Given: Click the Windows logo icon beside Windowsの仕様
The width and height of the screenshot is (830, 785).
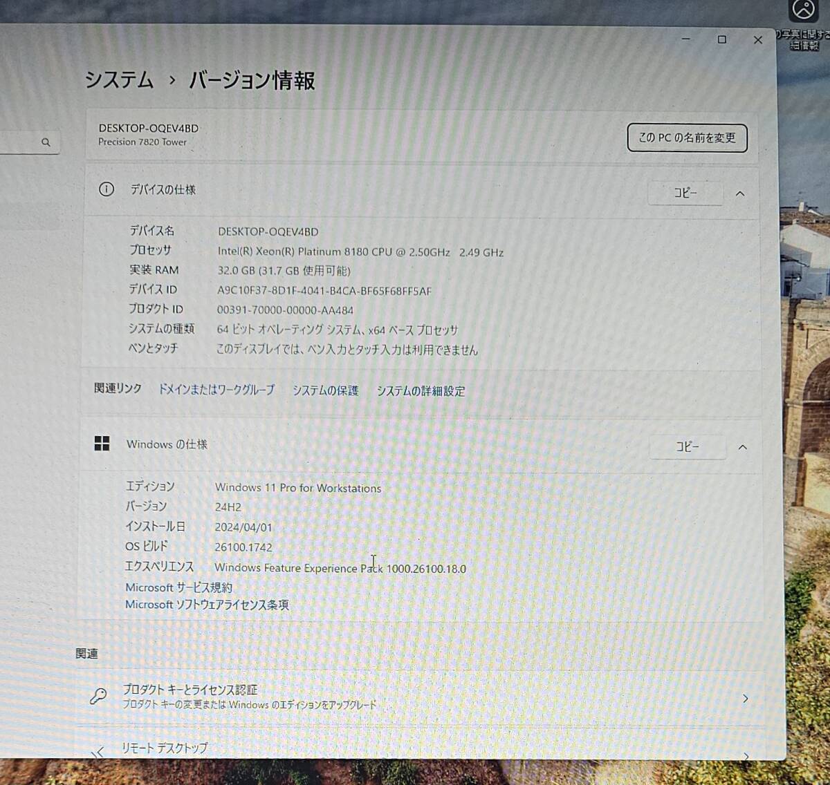Looking at the screenshot, I should [x=102, y=444].
